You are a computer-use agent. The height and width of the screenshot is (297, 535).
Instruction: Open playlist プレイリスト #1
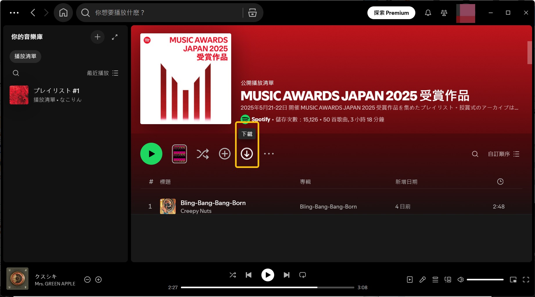[x=65, y=95]
